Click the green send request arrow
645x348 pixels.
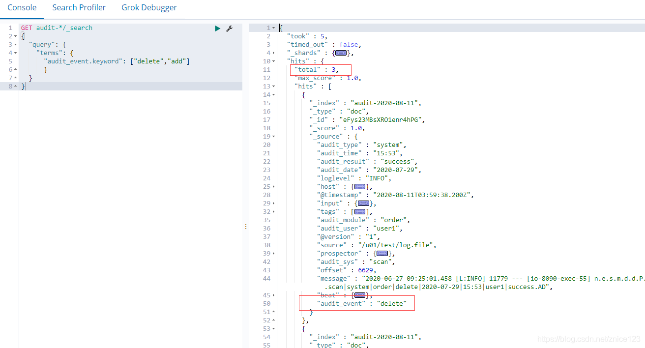coord(217,28)
